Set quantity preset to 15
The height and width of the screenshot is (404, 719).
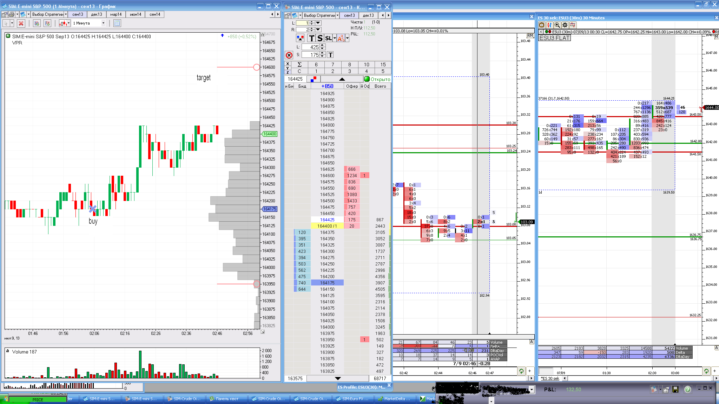tap(383, 65)
